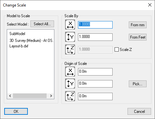Click the disabled Scale By Z field

pyautogui.click(x=95, y=50)
